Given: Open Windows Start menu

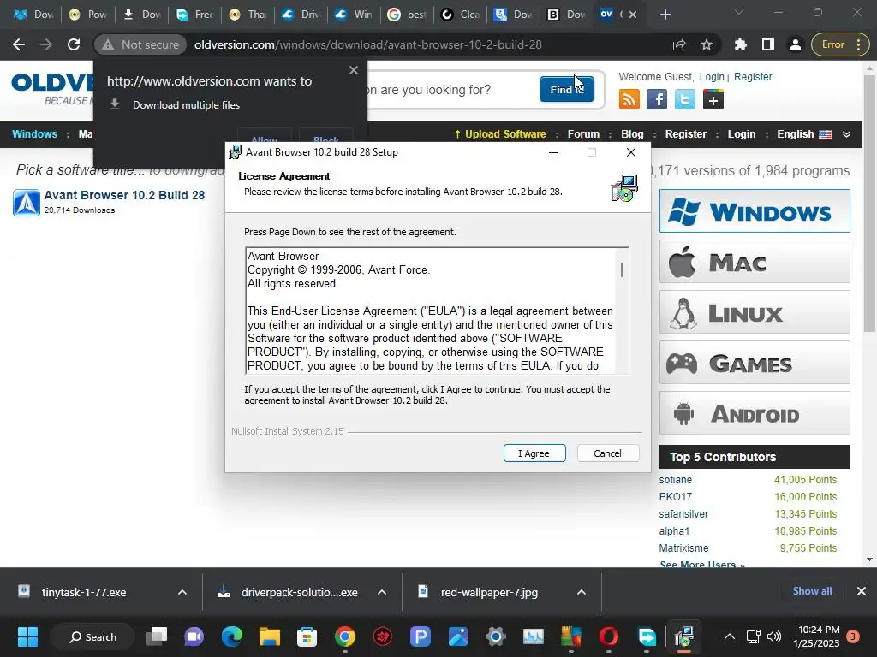Looking at the screenshot, I should point(27,636).
